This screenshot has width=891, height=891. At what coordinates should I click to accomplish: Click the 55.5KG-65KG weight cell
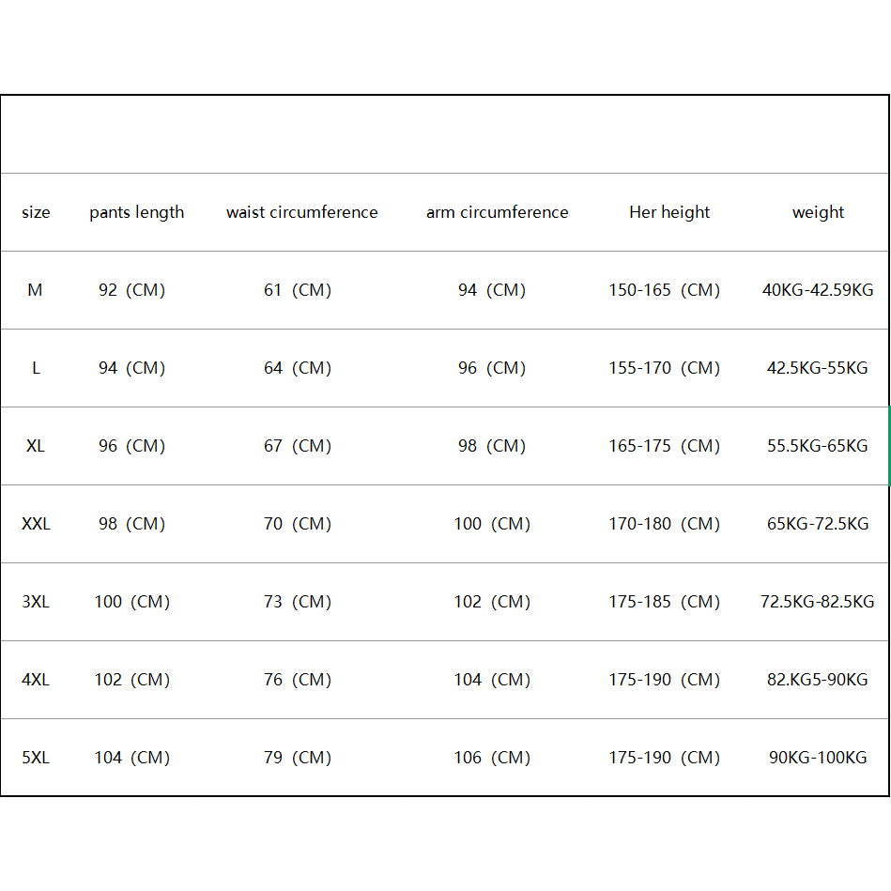tap(818, 446)
